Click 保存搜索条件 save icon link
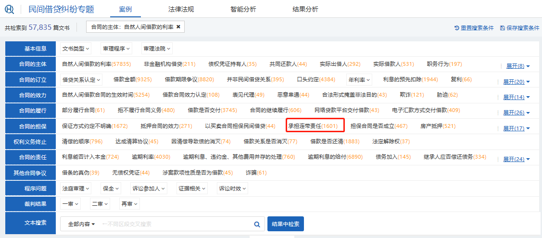542x238 pixels. tap(519, 28)
